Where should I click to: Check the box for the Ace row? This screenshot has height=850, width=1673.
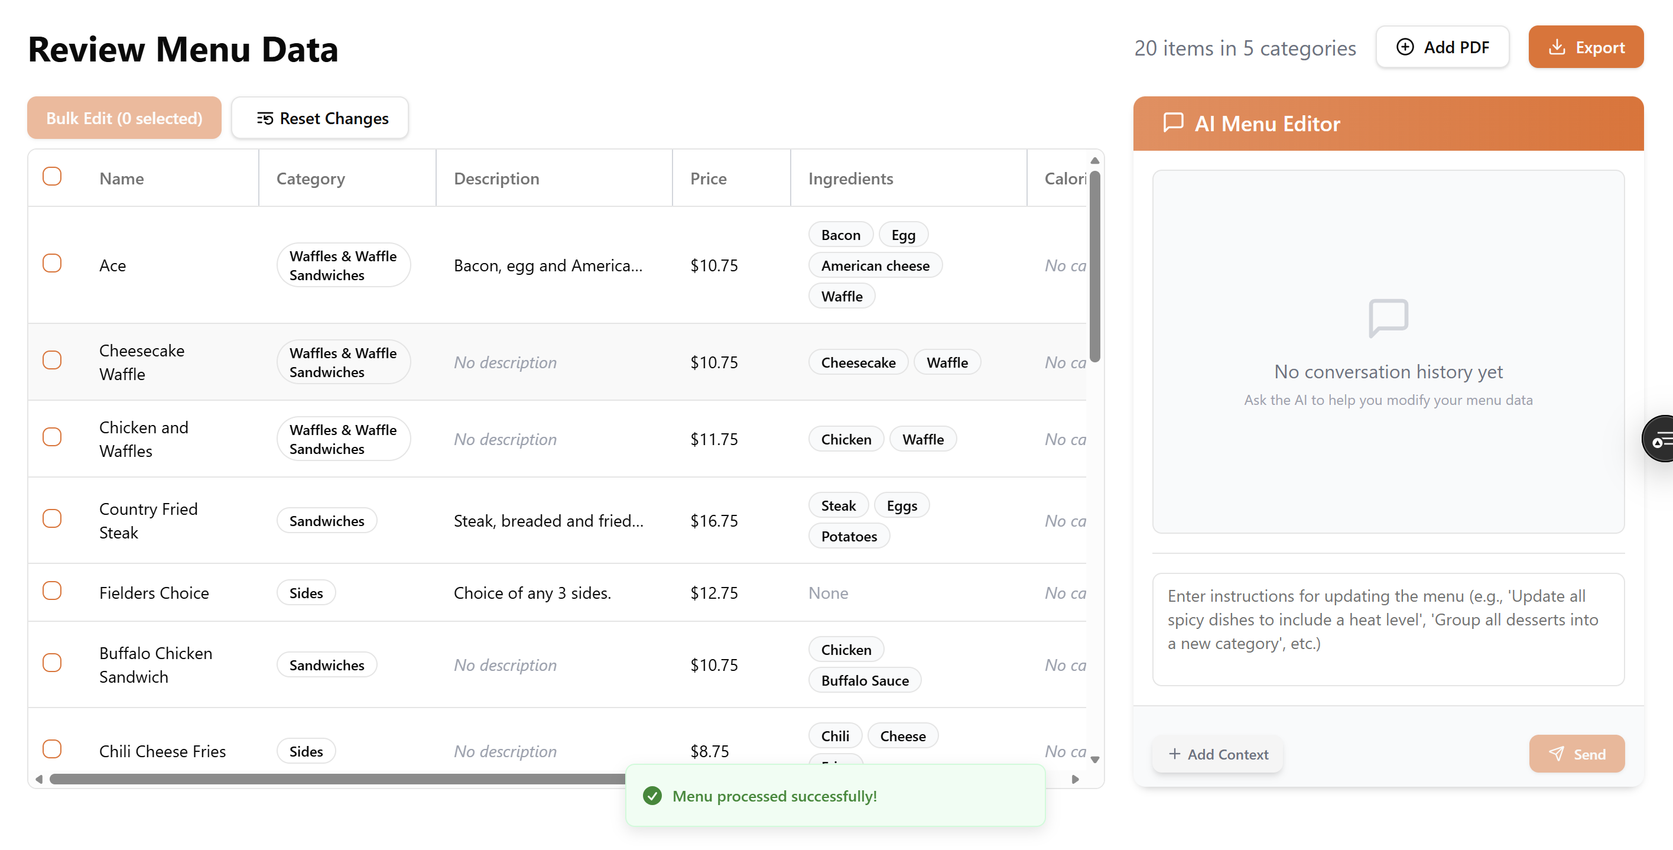(52, 264)
